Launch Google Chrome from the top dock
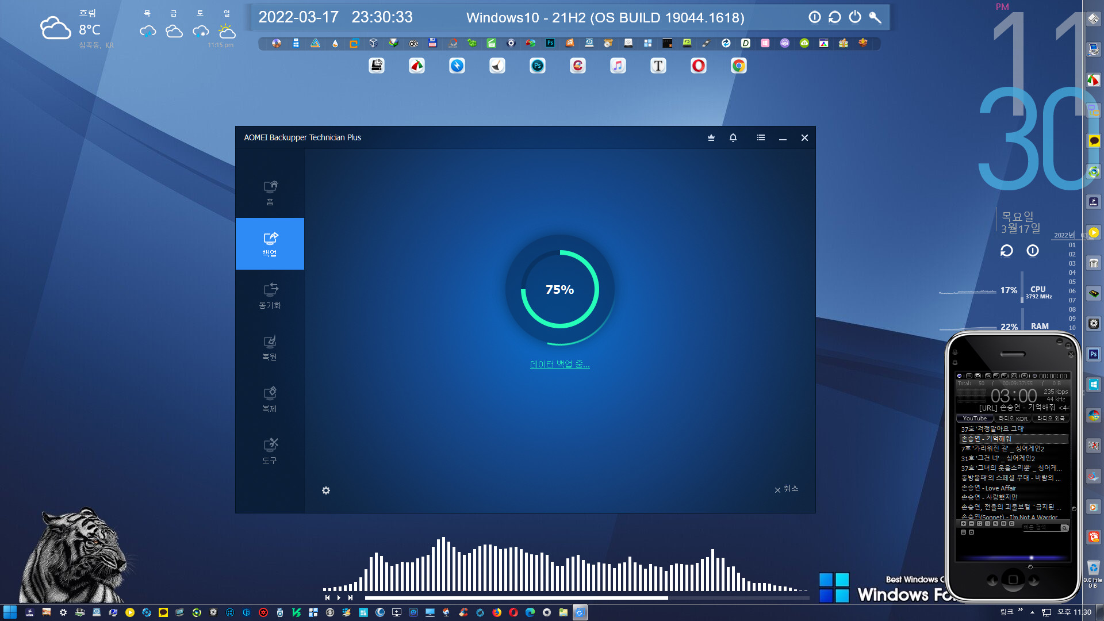This screenshot has width=1104, height=621. [739, 66]
